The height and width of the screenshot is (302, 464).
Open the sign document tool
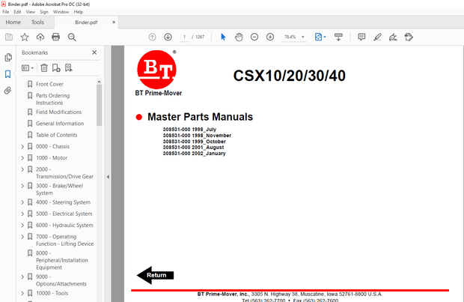coord(393,37)
